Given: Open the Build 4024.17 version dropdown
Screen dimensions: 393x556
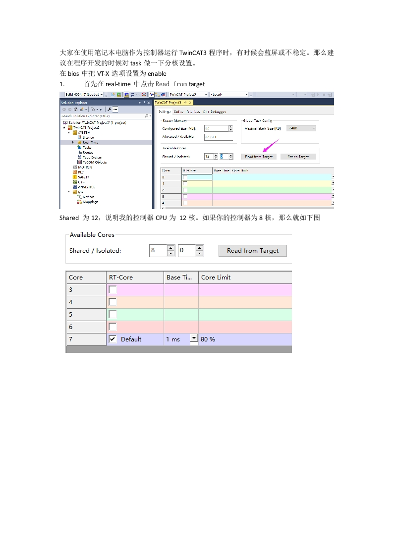Looking at the screenshot, I should pyautogui.click(x=102, y=95).
